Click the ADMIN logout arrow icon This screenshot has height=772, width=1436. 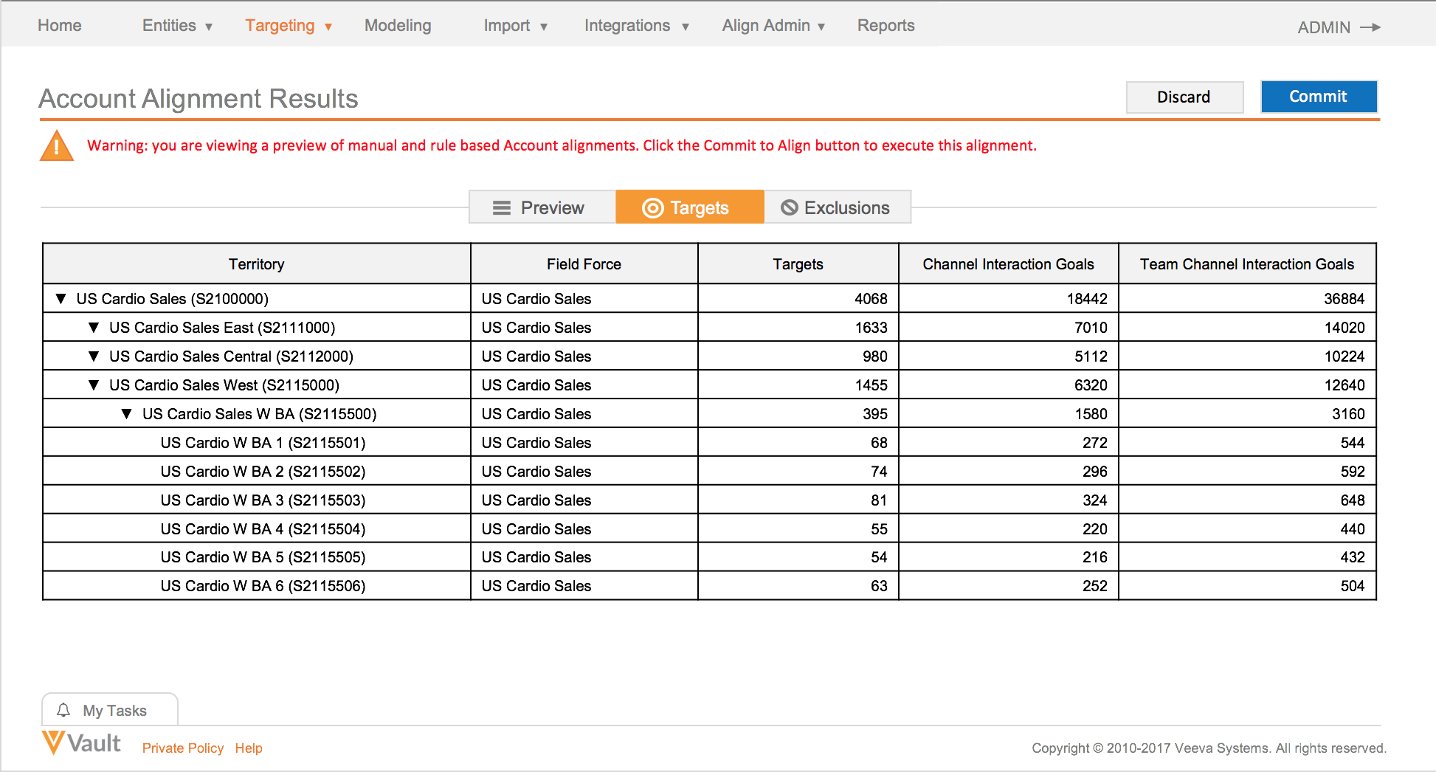click(1370, 27)
